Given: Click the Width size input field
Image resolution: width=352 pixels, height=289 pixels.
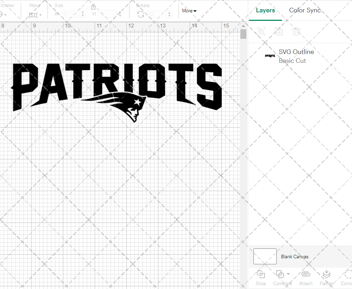Looking at the screenshot, I should coord(71,14).
